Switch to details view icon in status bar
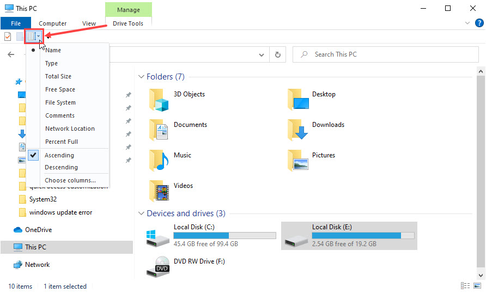Viewport: 486px width, 293px height. pos(465,285)
